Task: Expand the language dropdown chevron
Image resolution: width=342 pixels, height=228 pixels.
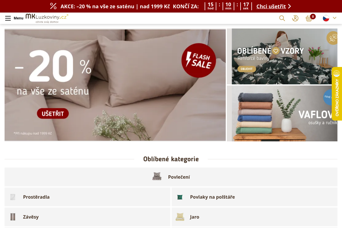Action: point(335,18)
